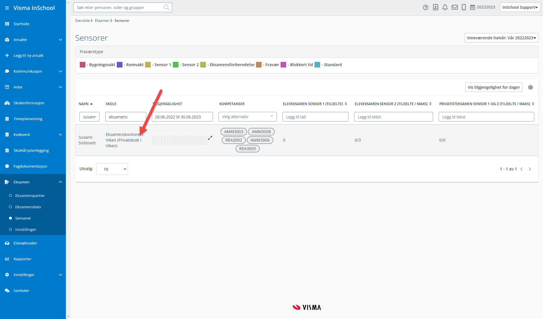Sort by Eleveksamen Sensor 2 column
This screenshot has width=543, height=319.
pyautogui.click(x=430, y=104)
